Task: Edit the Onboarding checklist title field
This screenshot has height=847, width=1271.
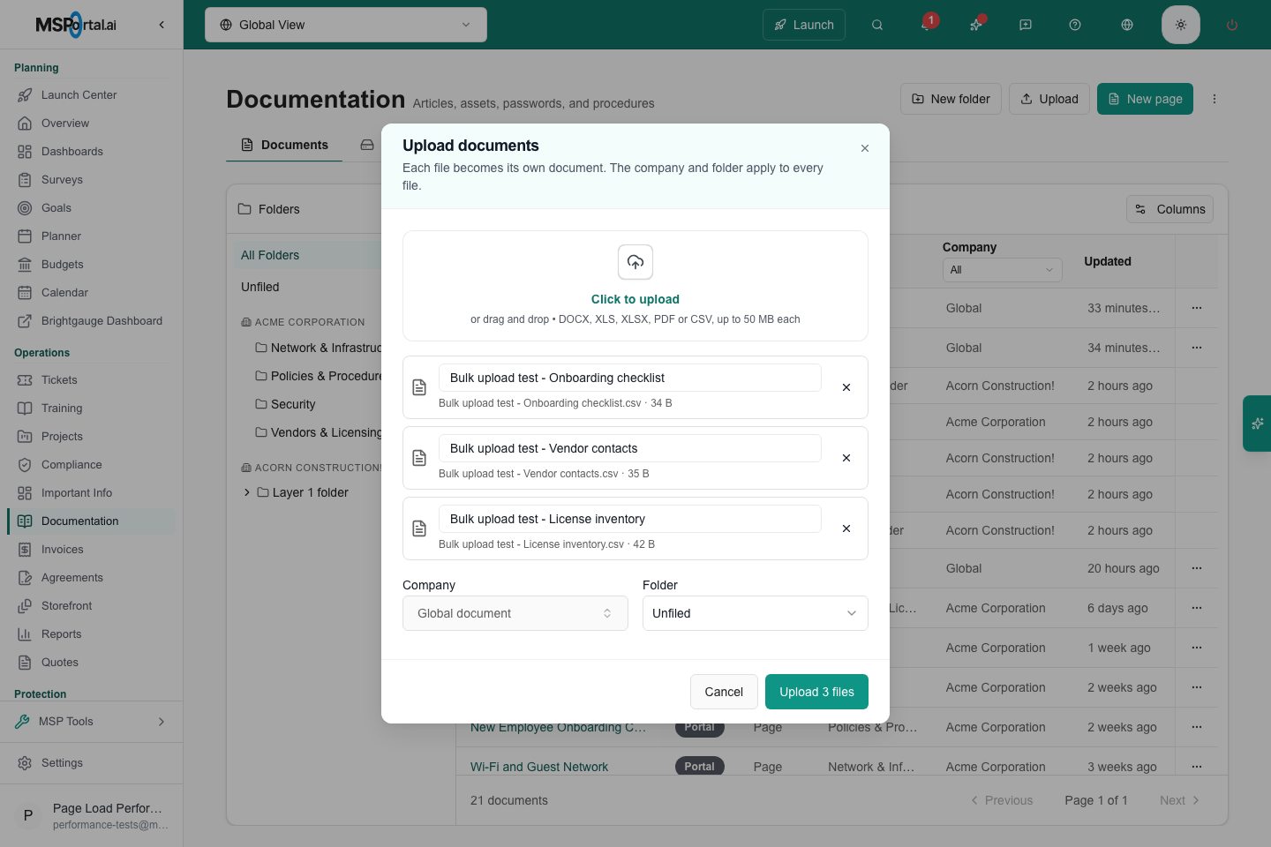Action: point(630,378)
